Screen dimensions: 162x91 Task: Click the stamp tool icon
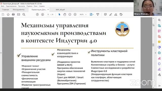click(x=121, y=14)
